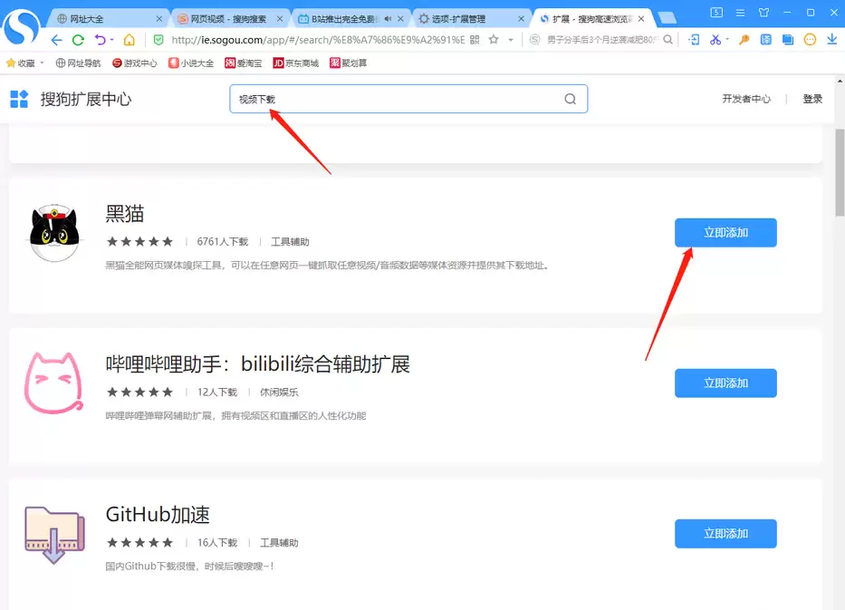
Task: Add the GitHub加速 extension
Action: [x=725, y=534]
